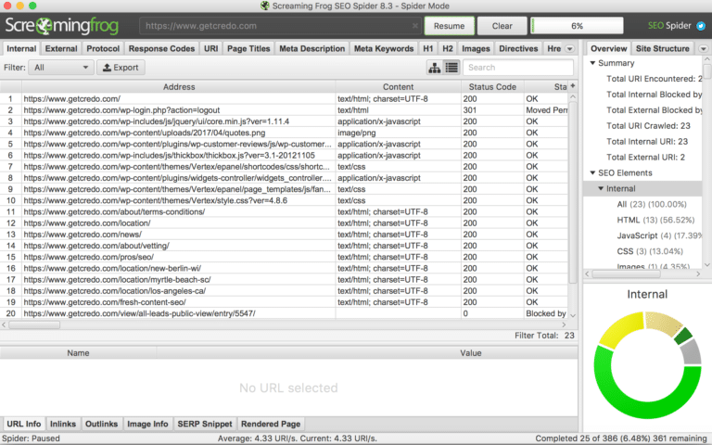The height and width of the screenshot is (445, 712).
Task: Open the Meta Description tab
Action: (x=312, y=48)
